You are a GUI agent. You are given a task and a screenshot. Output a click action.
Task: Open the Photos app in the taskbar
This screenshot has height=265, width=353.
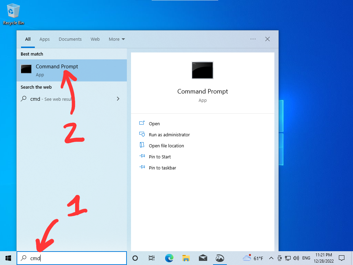coord(220,258)
